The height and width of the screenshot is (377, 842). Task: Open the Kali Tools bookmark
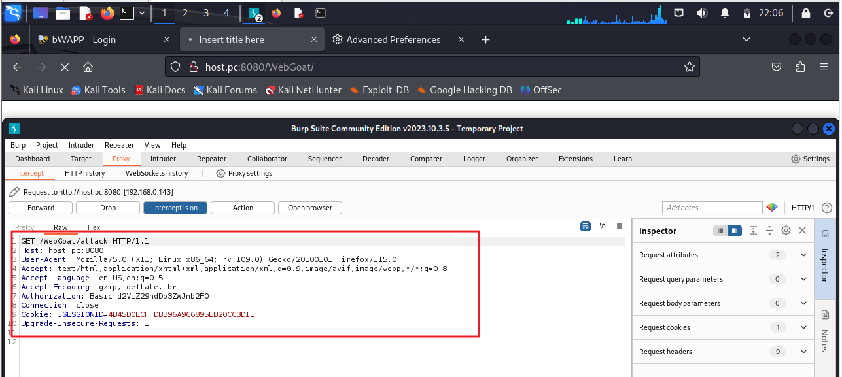click(x=97, y=90)
